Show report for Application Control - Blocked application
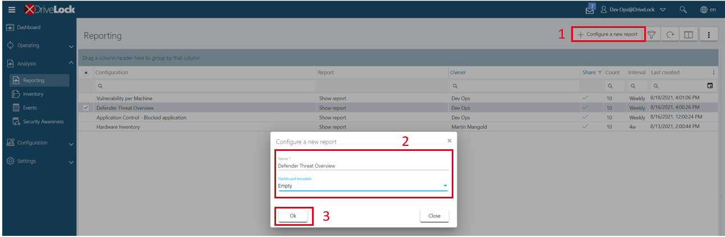The height and width of the screenshot is (237, 725). tap(333, 117)
